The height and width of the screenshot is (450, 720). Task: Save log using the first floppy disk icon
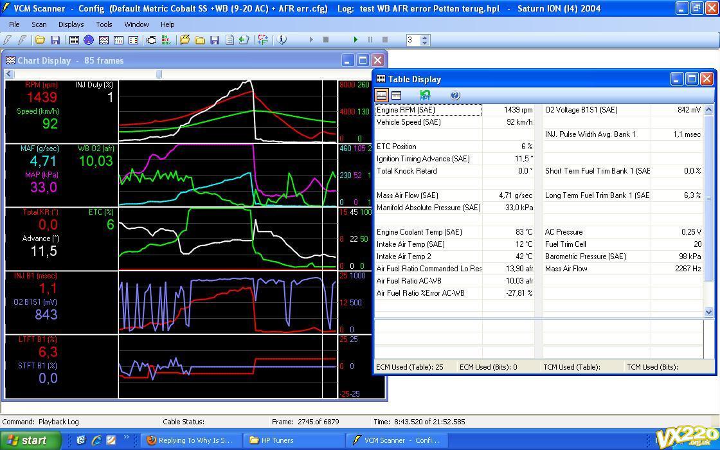pos(55,40)
